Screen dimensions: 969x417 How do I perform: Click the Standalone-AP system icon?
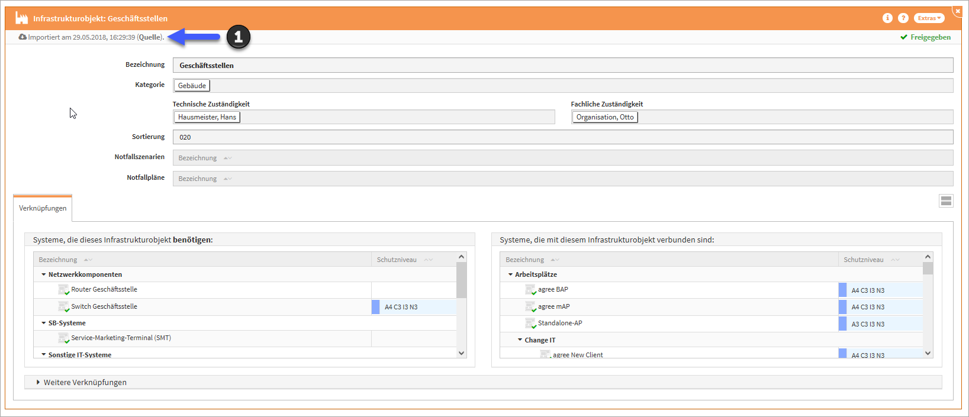tap(530, 324)
